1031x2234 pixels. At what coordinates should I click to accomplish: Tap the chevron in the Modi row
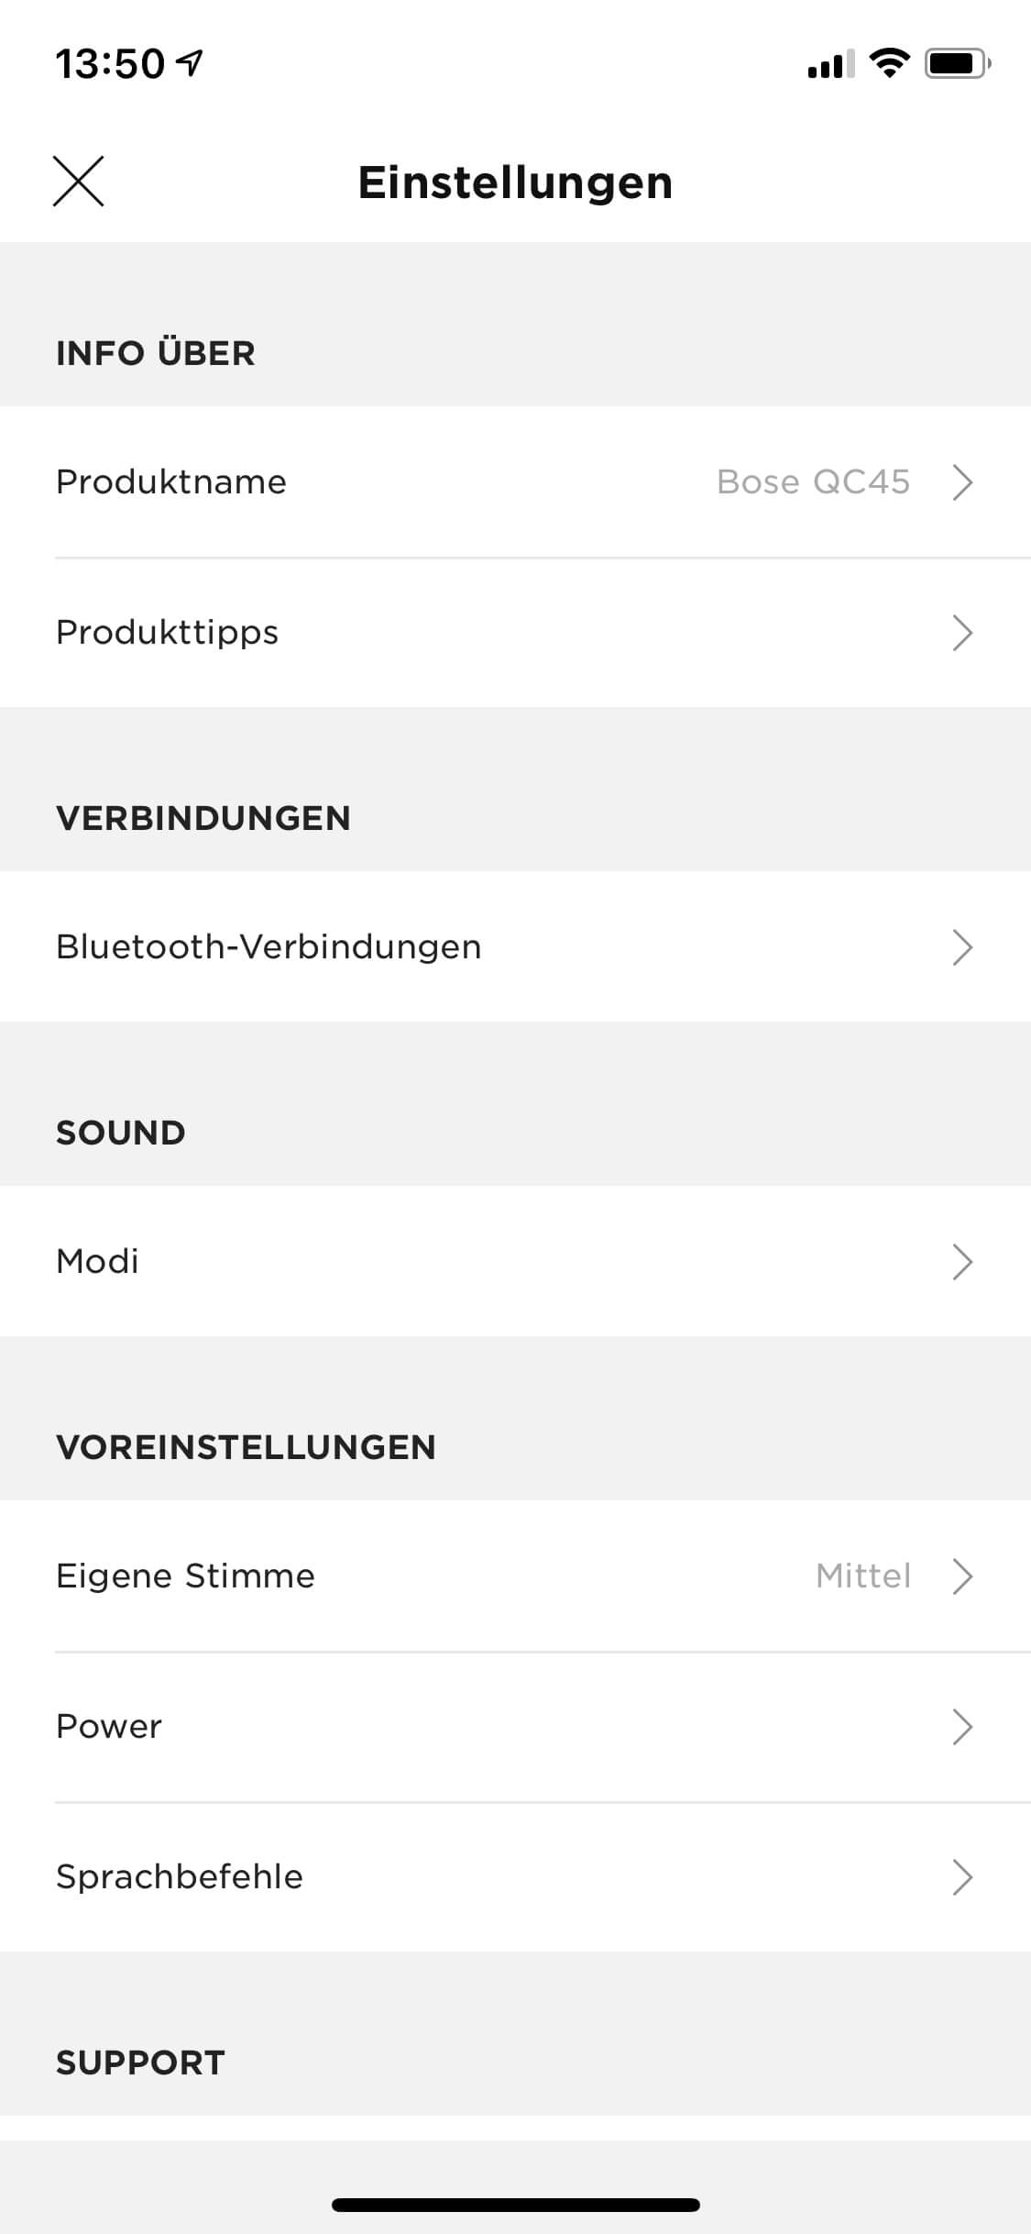tap(961, 1261)
